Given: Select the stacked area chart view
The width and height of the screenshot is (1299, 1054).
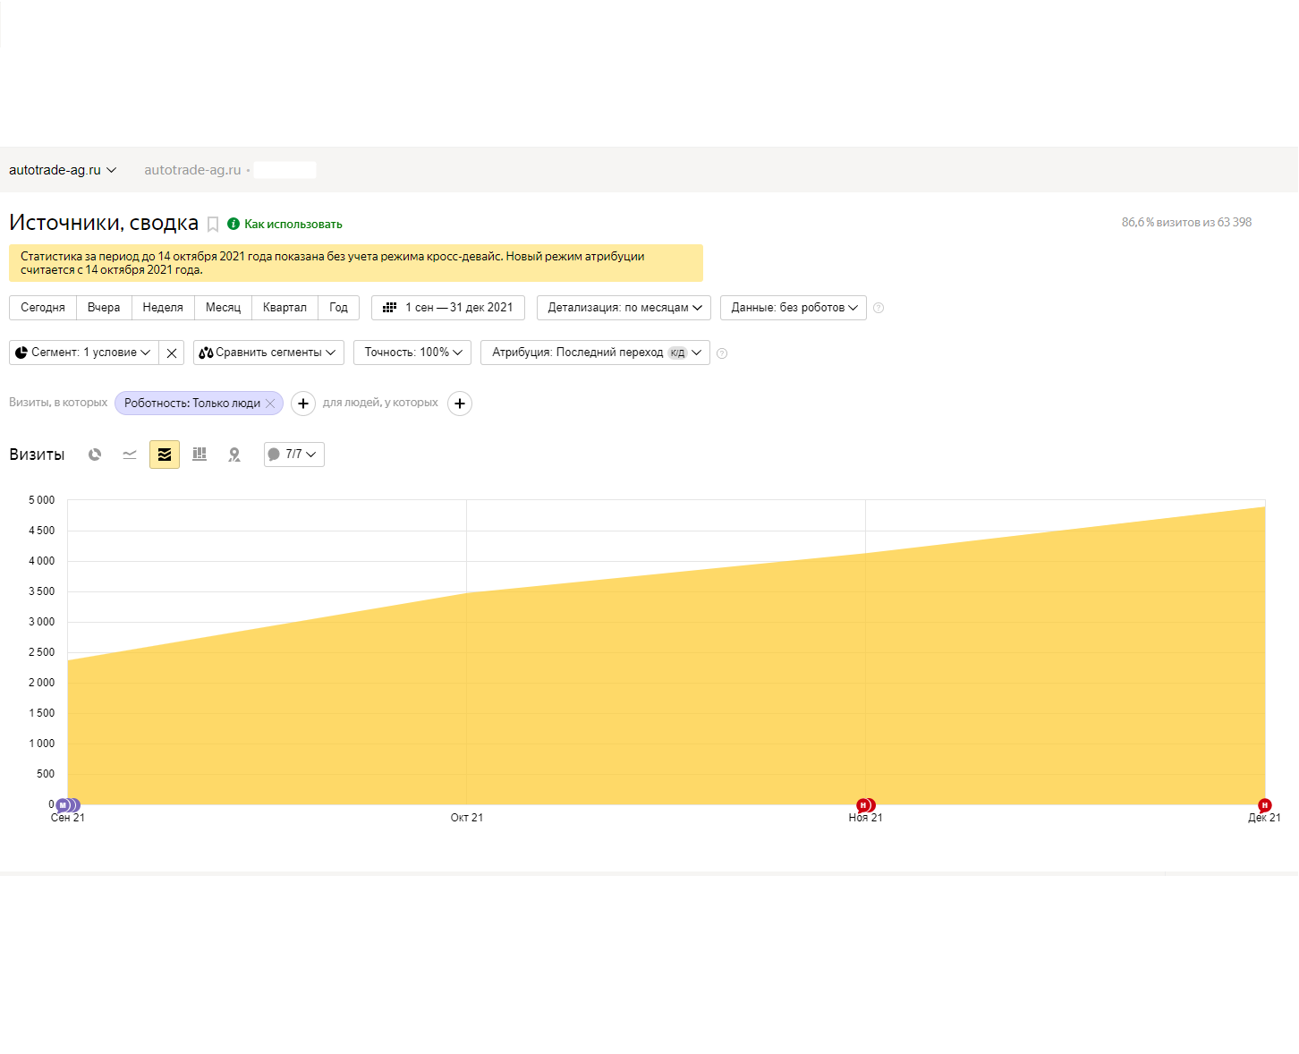Looking at the screenshot, I should [165, 455].
